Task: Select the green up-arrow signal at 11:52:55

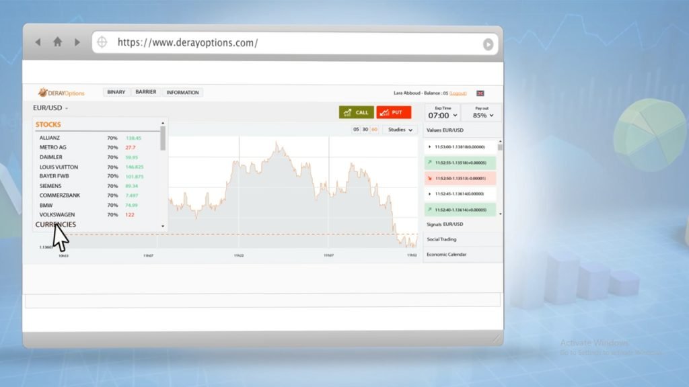Action: coord(460,163)
